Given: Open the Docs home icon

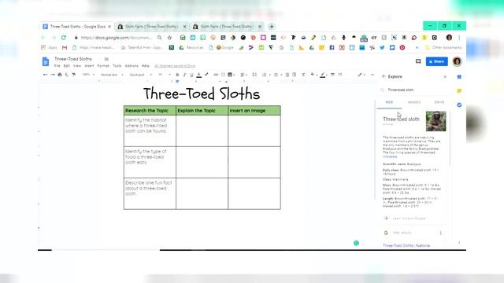Looking at the screenshot, I should pyautogui.click(x=46, y=61).
